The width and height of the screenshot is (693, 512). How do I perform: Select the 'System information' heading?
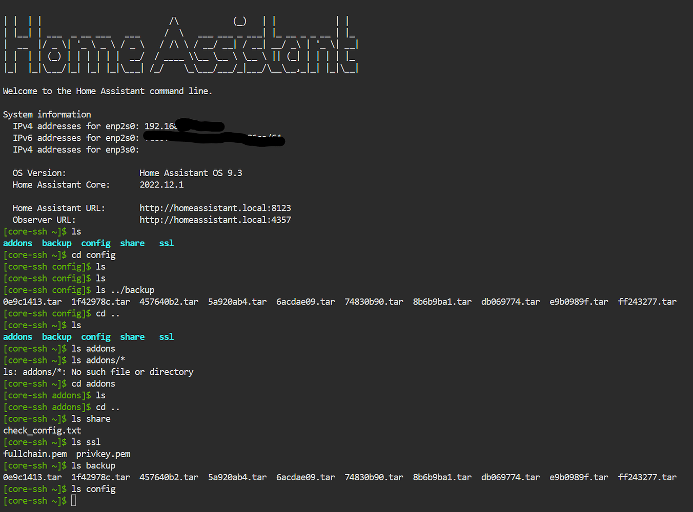[47, 115]
